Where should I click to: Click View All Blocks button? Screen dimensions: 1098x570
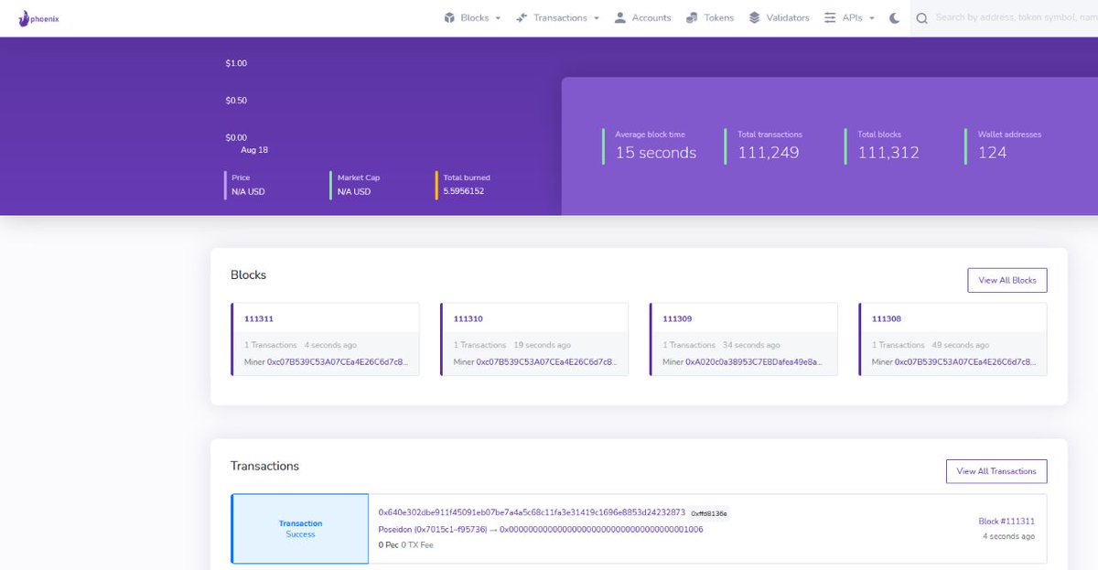click(1007, 280)
